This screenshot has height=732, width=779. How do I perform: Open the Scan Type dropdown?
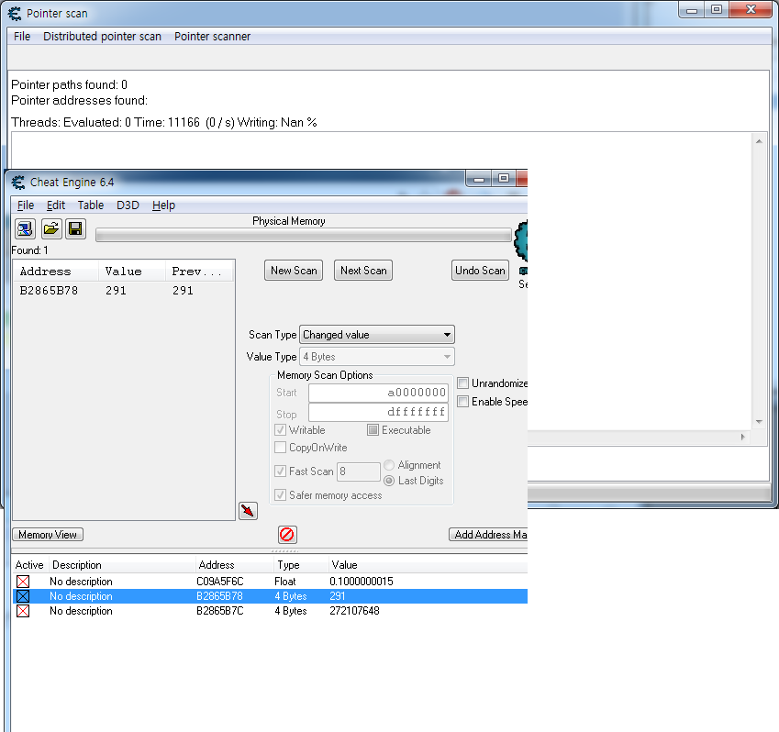click(x=377, y=335)
